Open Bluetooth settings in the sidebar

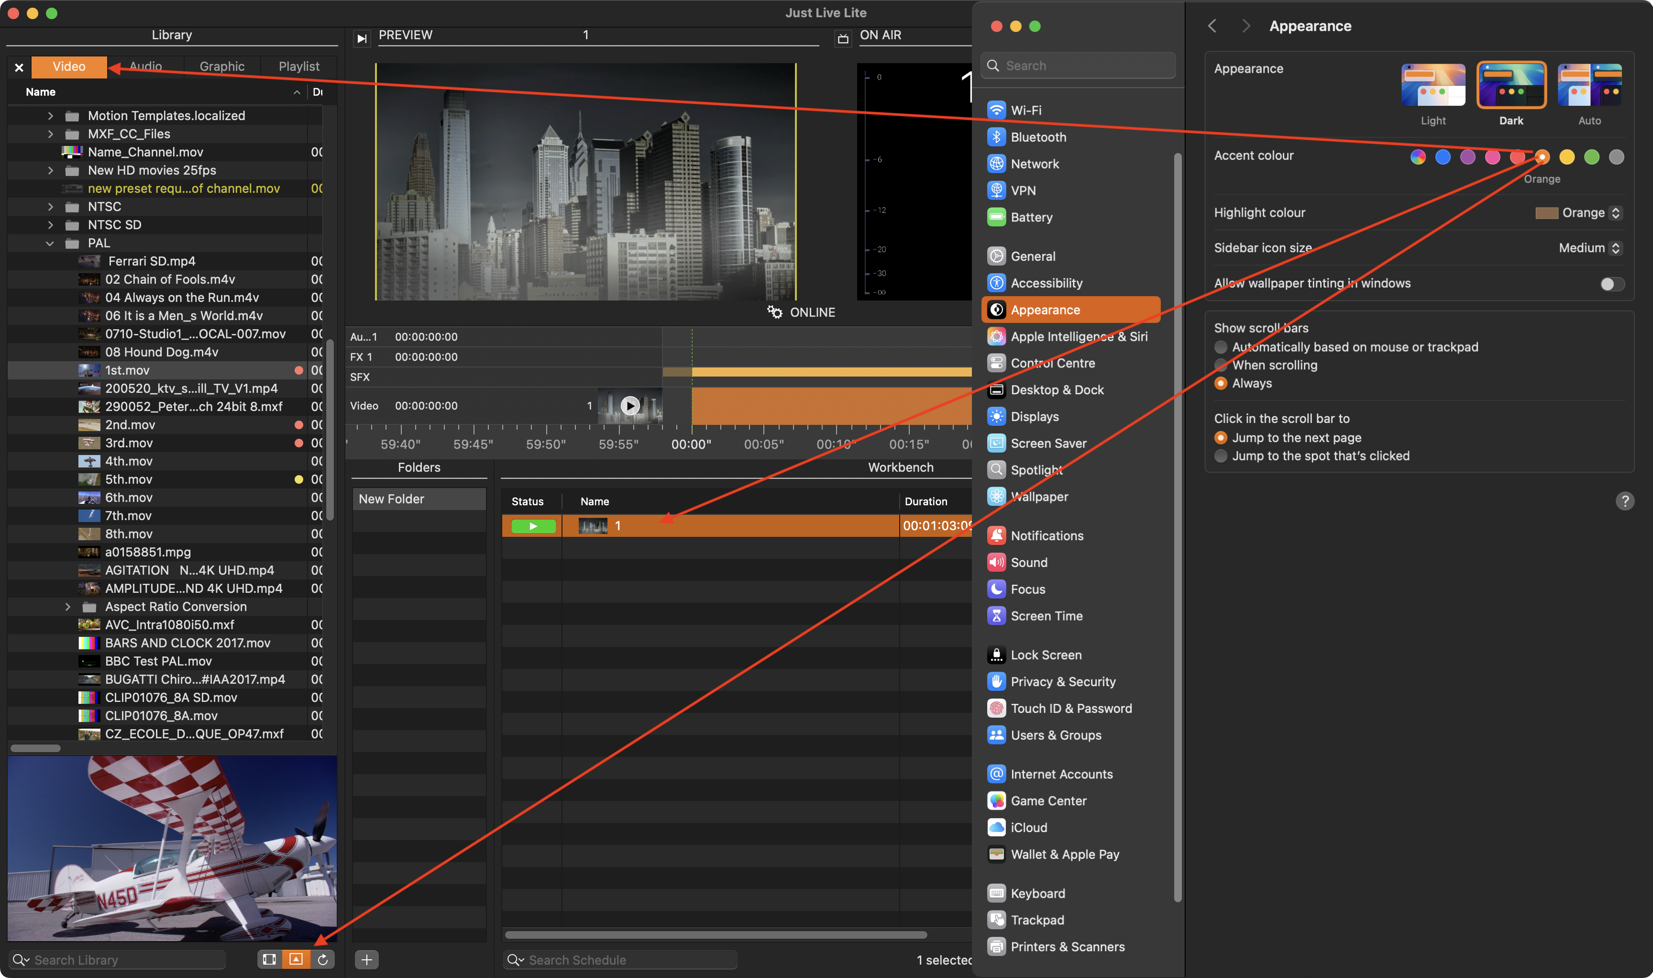(1070, 137)
